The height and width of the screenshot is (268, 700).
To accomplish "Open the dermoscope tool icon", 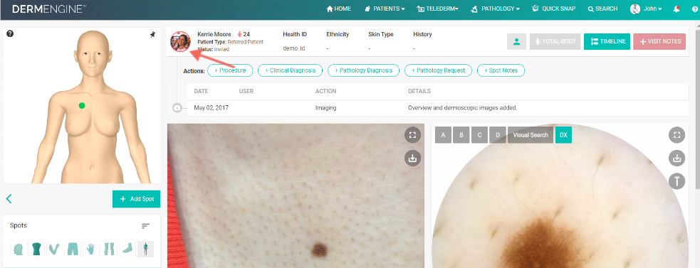I will pos(677,181).
